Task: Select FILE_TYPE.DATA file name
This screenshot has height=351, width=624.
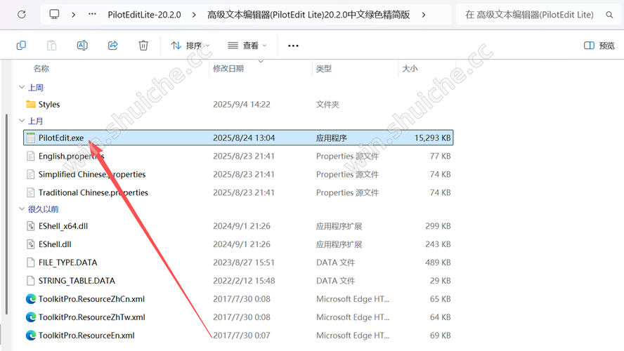Action: point(67,263)
